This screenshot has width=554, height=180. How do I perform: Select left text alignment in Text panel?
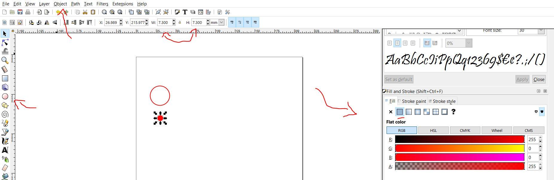pyautogui.click(x=390, y=43)
